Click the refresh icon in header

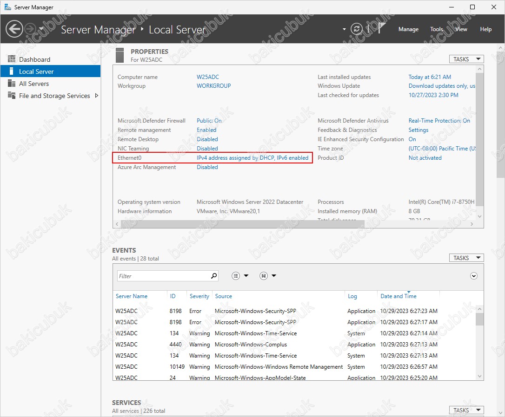tap(357, 29)
